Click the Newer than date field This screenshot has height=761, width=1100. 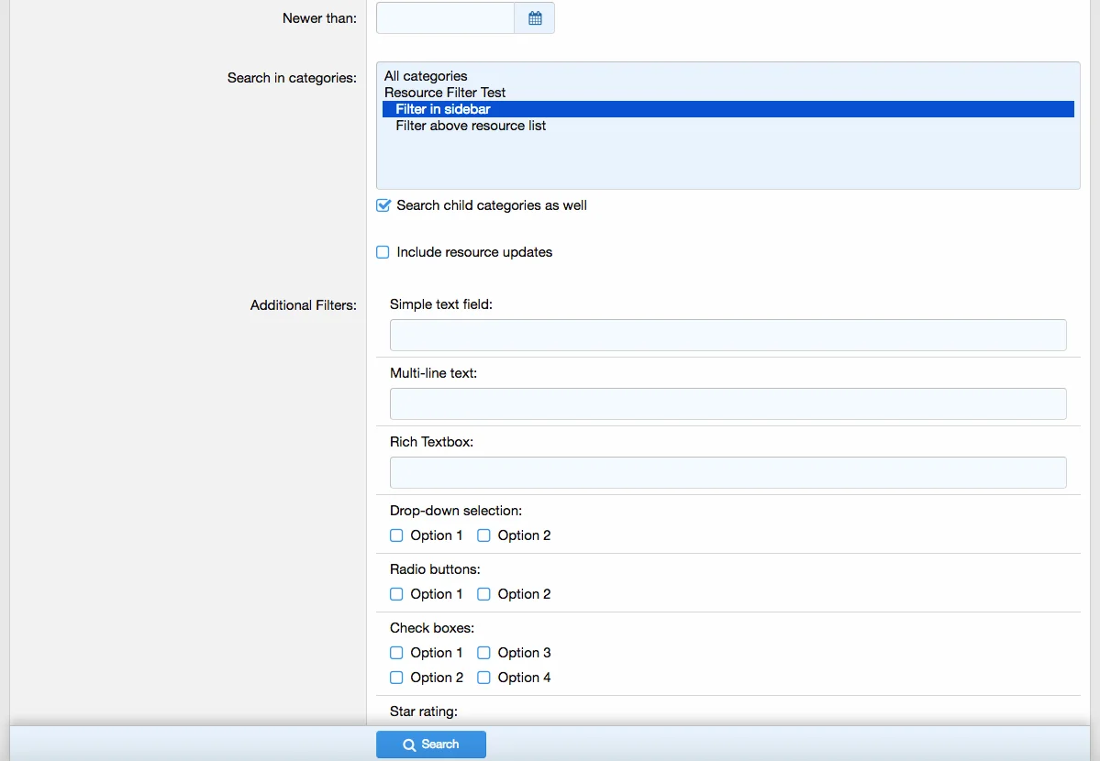445,18
